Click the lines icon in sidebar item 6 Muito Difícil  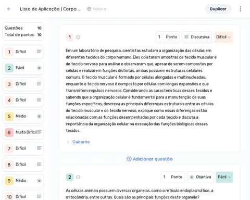39,132
